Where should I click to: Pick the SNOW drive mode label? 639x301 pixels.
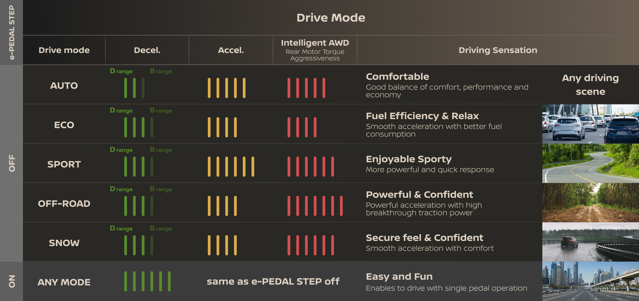(64, 243)
